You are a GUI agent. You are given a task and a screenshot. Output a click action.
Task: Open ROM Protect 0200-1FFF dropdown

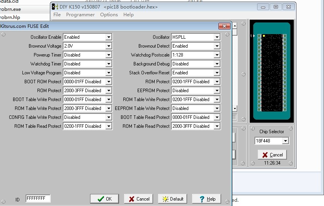tap(217, 82)
